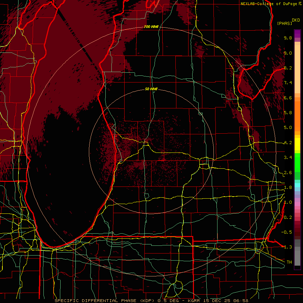Screen dimensions: 303x303
Task: Select the DKD legend unit label
Action: [296, 20]
